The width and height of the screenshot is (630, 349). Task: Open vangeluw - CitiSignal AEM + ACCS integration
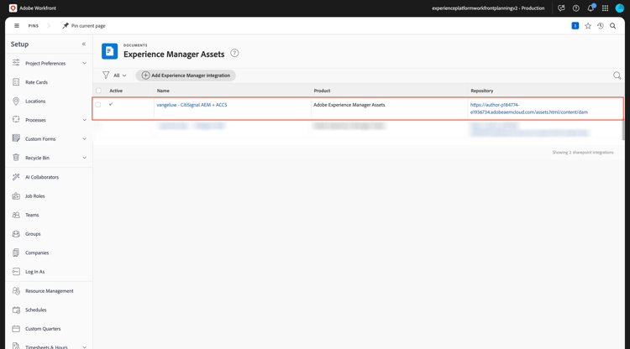pyautogui.click(x=192, y=105)
